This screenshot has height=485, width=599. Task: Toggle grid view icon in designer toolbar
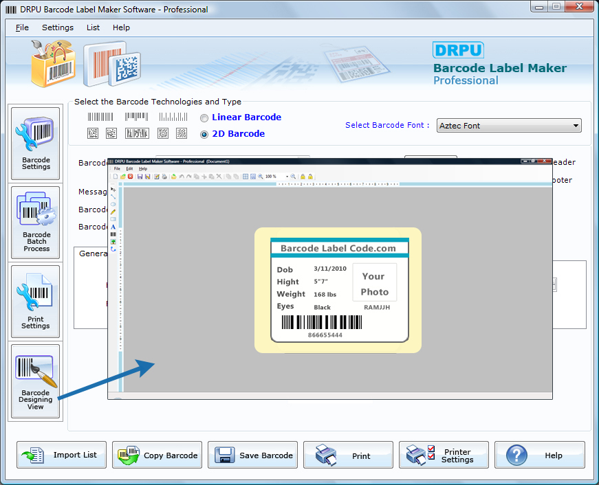coord(246,177)
